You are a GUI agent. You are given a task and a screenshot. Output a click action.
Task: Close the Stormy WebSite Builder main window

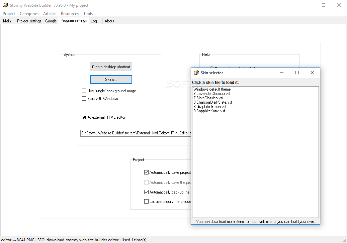(339, 5)
